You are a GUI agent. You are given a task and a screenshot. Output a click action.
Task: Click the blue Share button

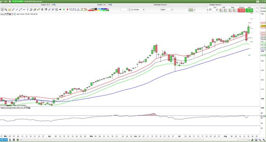tap(4, 140)
